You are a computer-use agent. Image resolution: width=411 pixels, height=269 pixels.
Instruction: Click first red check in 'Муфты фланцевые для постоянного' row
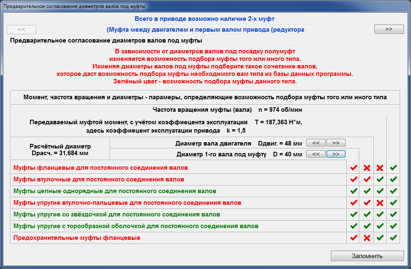coord(354,168)
